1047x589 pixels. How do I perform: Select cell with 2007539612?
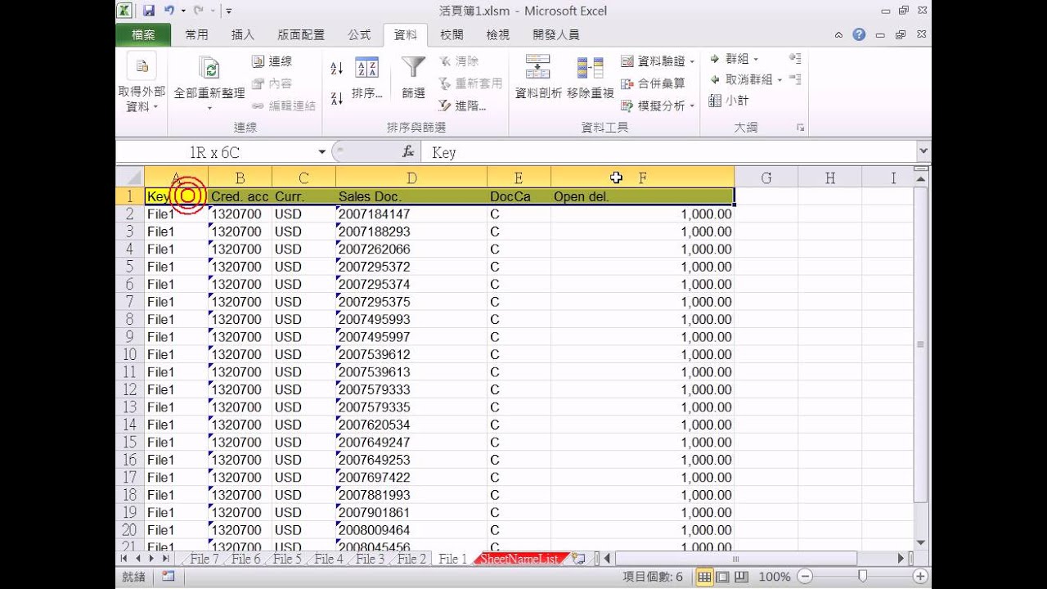(x=411, y=354)
